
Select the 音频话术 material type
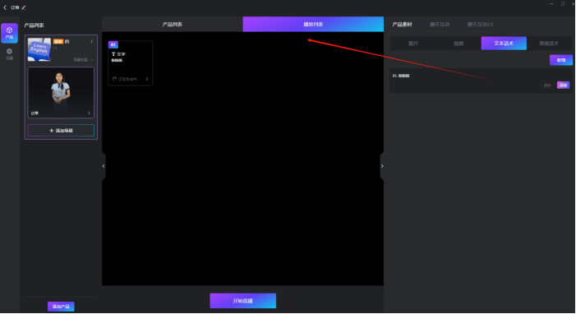[x=549, y=44]
